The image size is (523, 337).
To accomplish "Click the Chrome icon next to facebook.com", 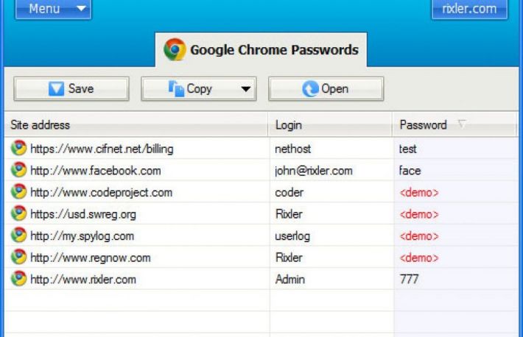I will pos(18,171).
